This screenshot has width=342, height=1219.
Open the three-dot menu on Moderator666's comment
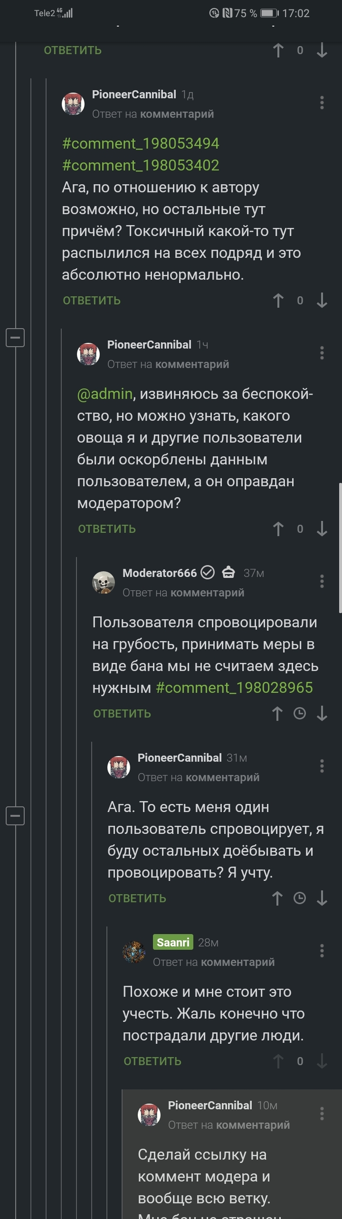click(x=322, y=581)
